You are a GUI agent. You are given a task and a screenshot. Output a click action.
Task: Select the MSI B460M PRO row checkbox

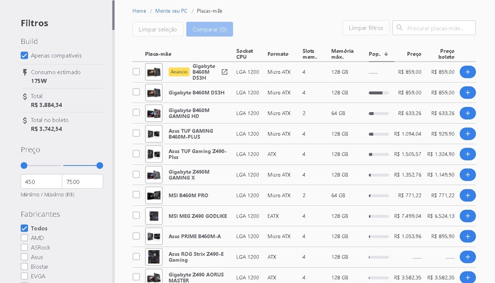[136, 195]
